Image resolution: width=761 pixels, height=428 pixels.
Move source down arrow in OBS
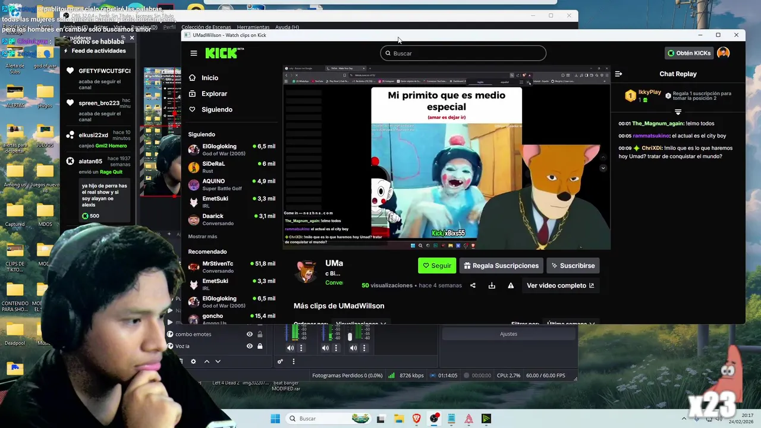[x=218, y=361]
